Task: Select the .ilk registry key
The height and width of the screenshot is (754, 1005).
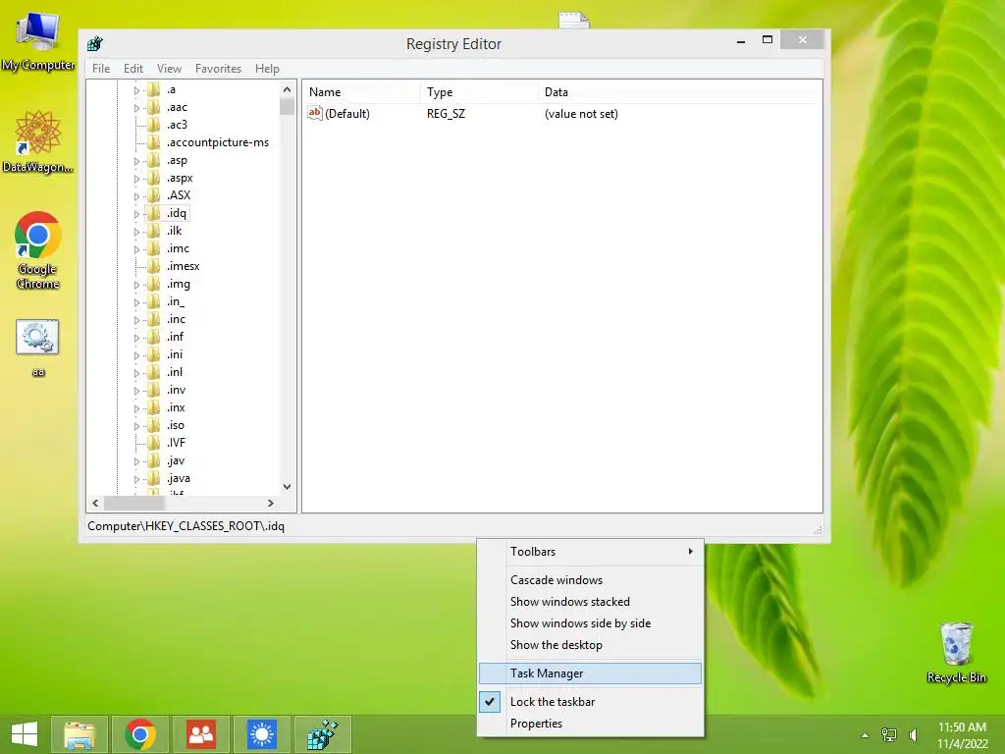Action: coord(175,231)
